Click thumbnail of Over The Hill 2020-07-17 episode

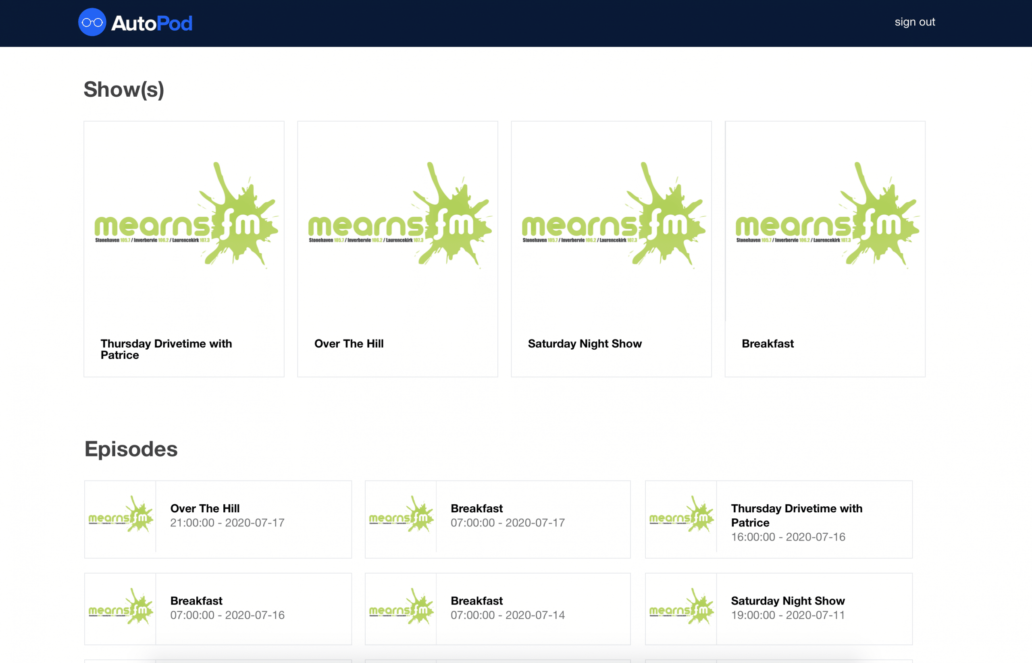[x=120, y=516]
